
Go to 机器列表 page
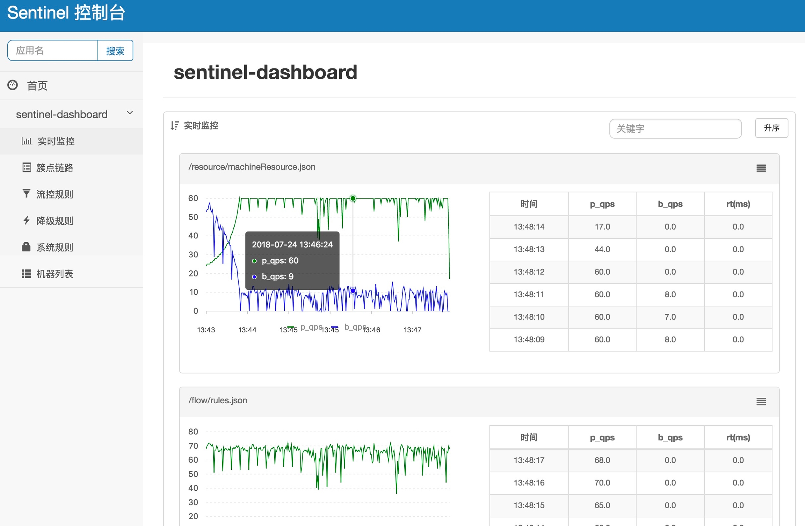pyautogui.click(x=55, y=274)
